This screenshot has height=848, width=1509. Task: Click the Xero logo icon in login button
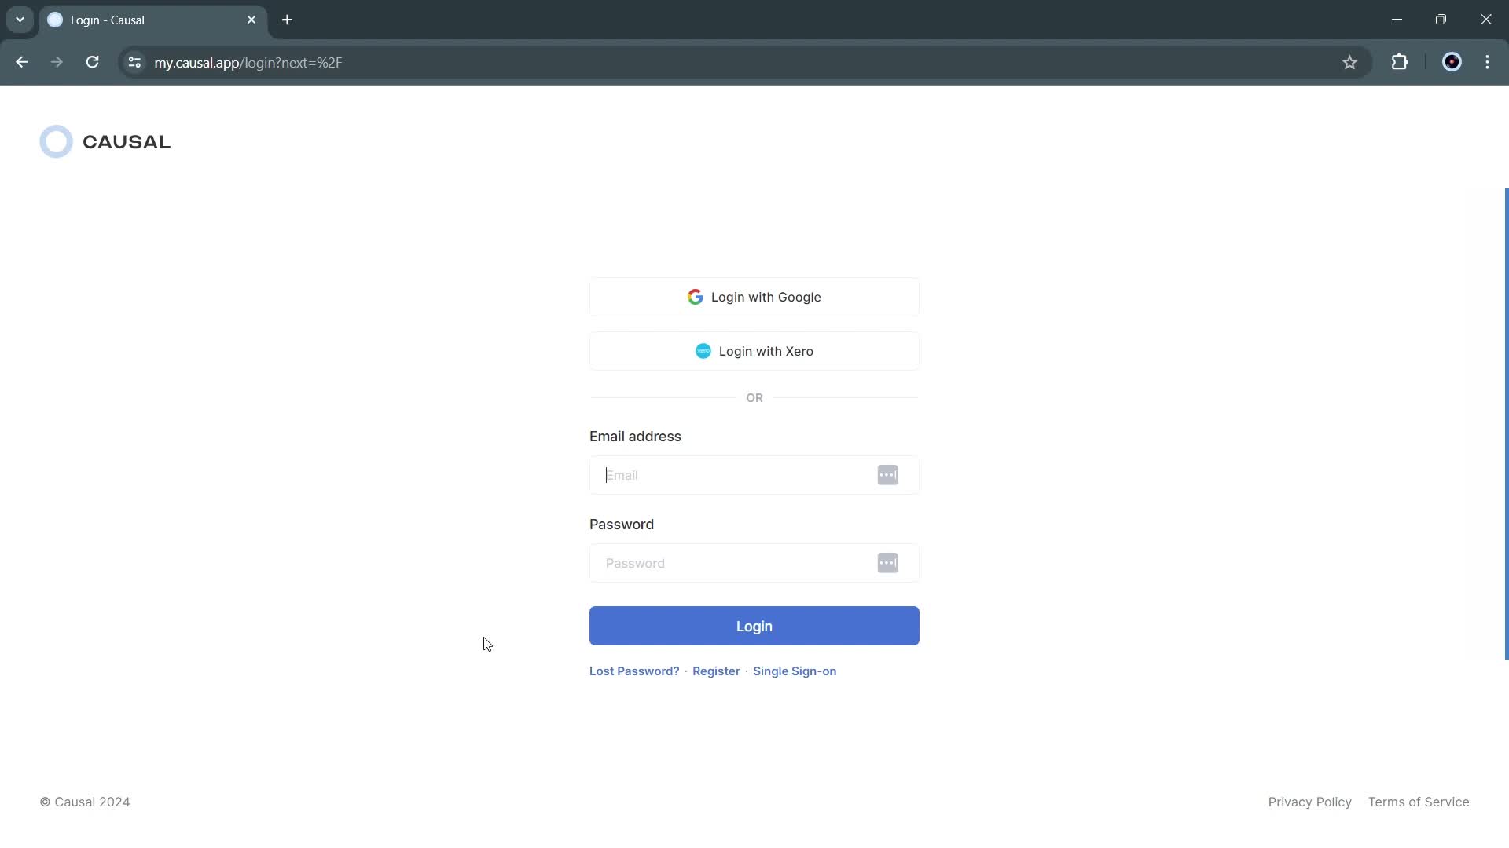pyautogui.click(x=703, y=351)
